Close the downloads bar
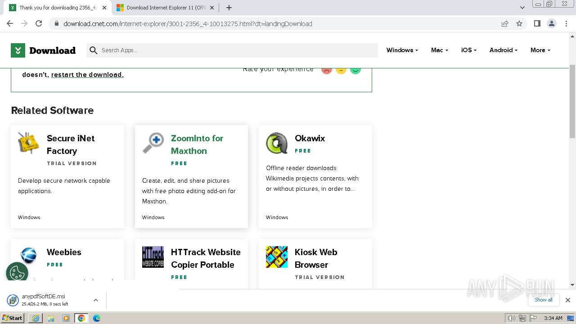The width and height of the screenshot is (576, 324). point(568,300)
